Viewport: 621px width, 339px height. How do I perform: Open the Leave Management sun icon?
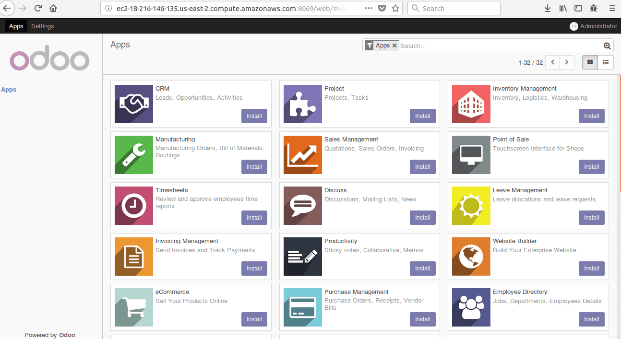(x=471, y=206)
